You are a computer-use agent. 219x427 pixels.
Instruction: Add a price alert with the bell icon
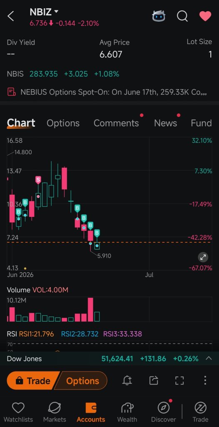[127, 380]
